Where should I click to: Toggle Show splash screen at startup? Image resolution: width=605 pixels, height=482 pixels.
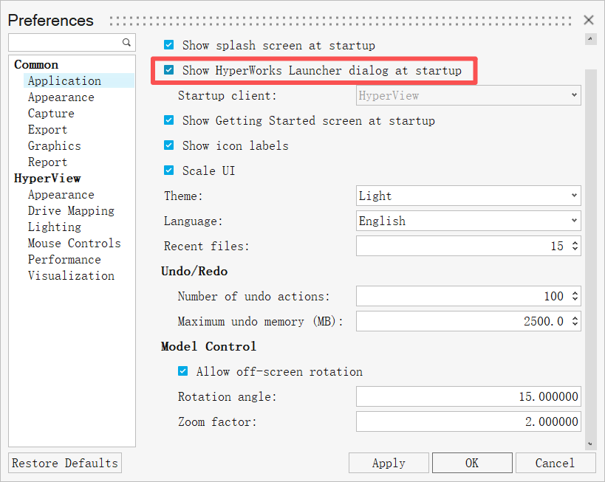point(169,45)
